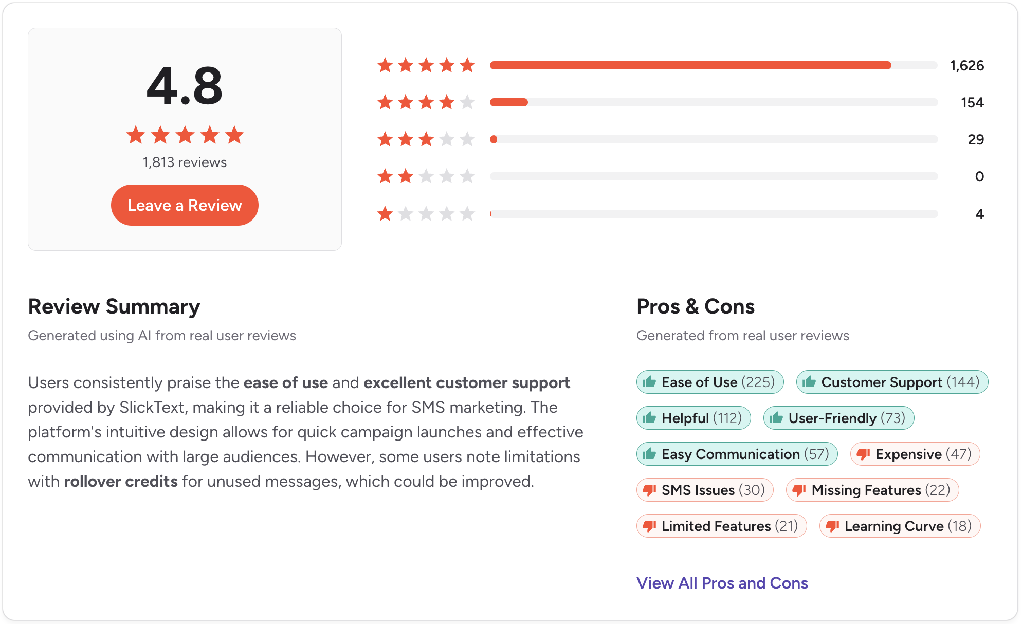Click the 1,813 reviews count text
The image size is (1022, 624).
click(184, 162)
